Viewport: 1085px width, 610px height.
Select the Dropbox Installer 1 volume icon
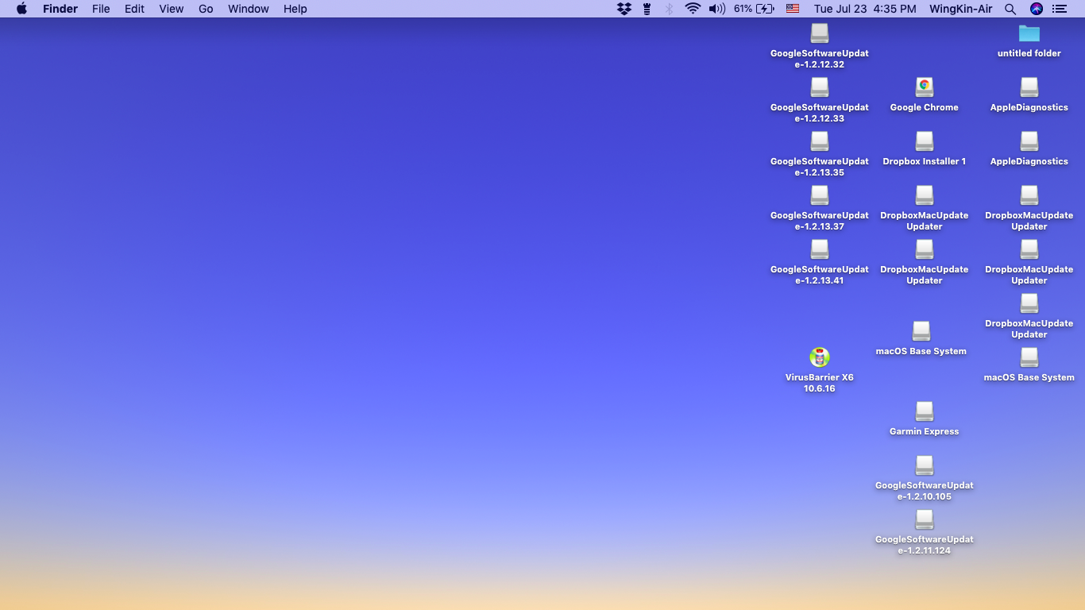925,141
